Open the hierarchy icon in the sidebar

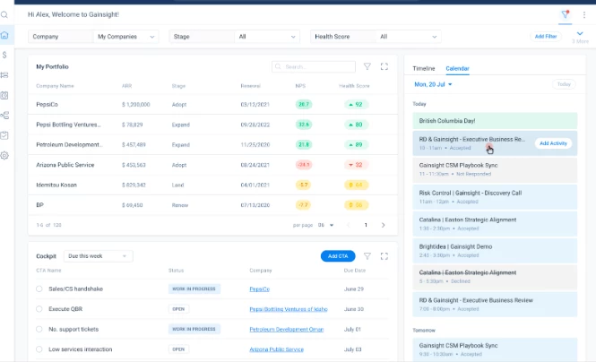[4, 116]
